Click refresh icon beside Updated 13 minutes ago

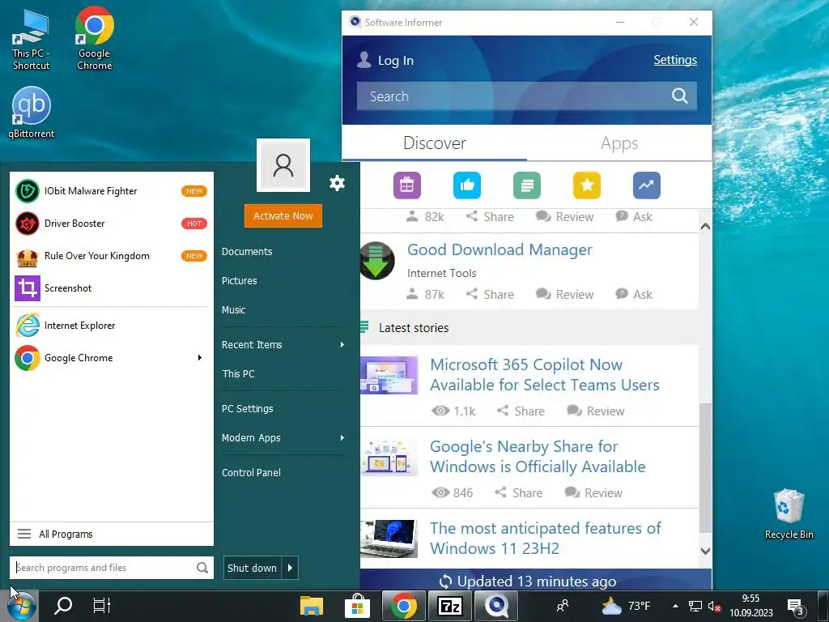(x=445, y=582)
